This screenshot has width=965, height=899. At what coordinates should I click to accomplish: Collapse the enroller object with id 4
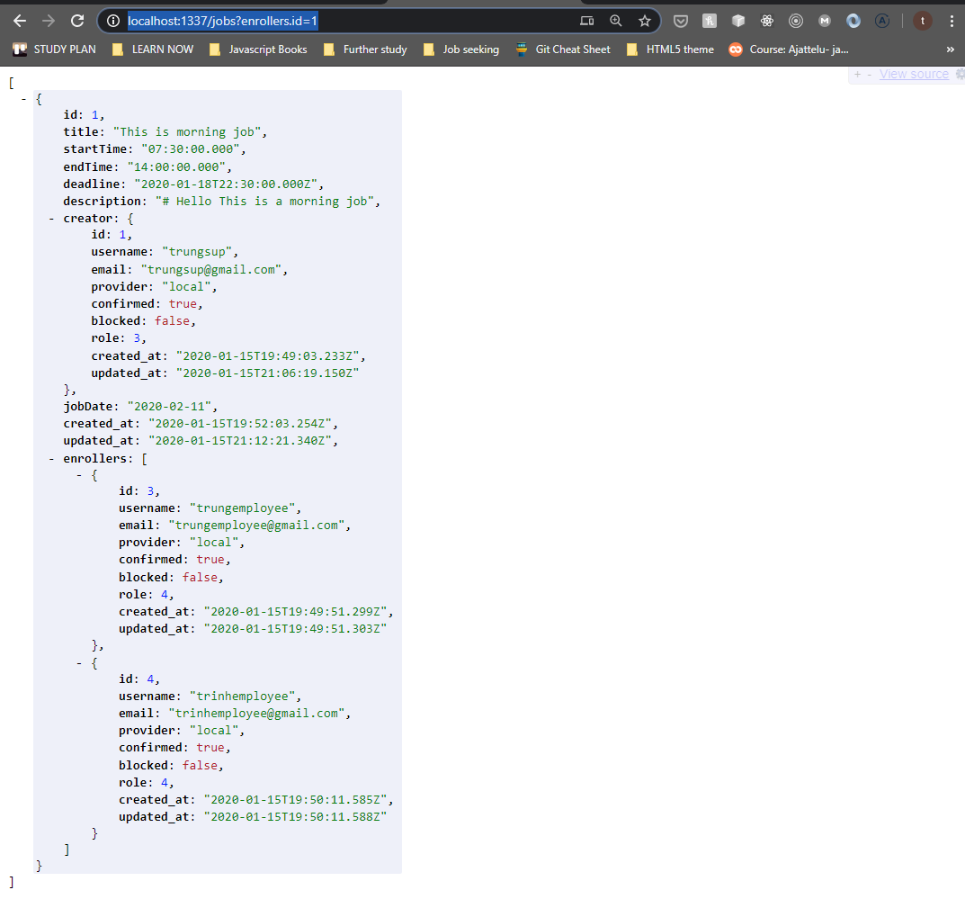pyautogui.click(x=79, y=663)
